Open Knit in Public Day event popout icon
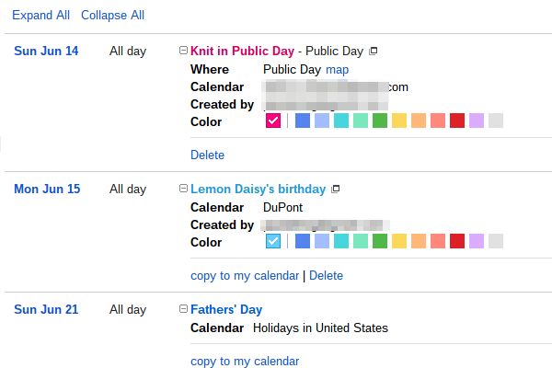The width and height of the screenshot is (552, 368). pos(374,52)
